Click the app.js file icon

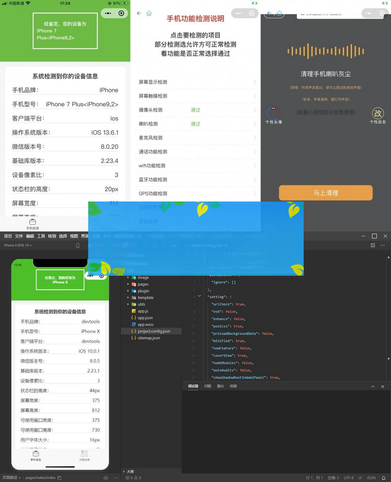point(133,311)
